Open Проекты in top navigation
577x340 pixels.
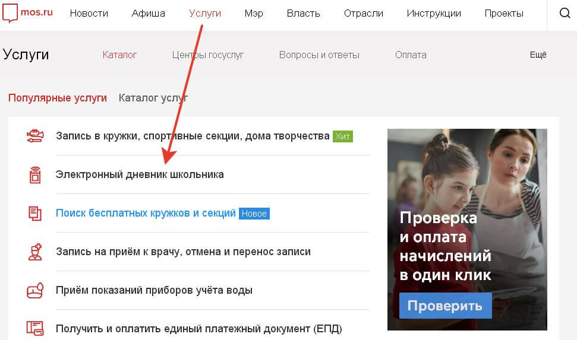(504, 14)
